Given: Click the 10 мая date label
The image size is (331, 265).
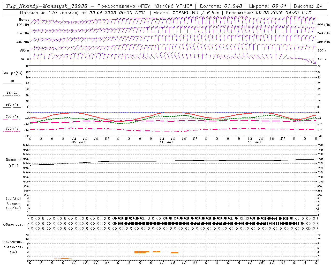Looking at the screenshot, I should (167, 142).
